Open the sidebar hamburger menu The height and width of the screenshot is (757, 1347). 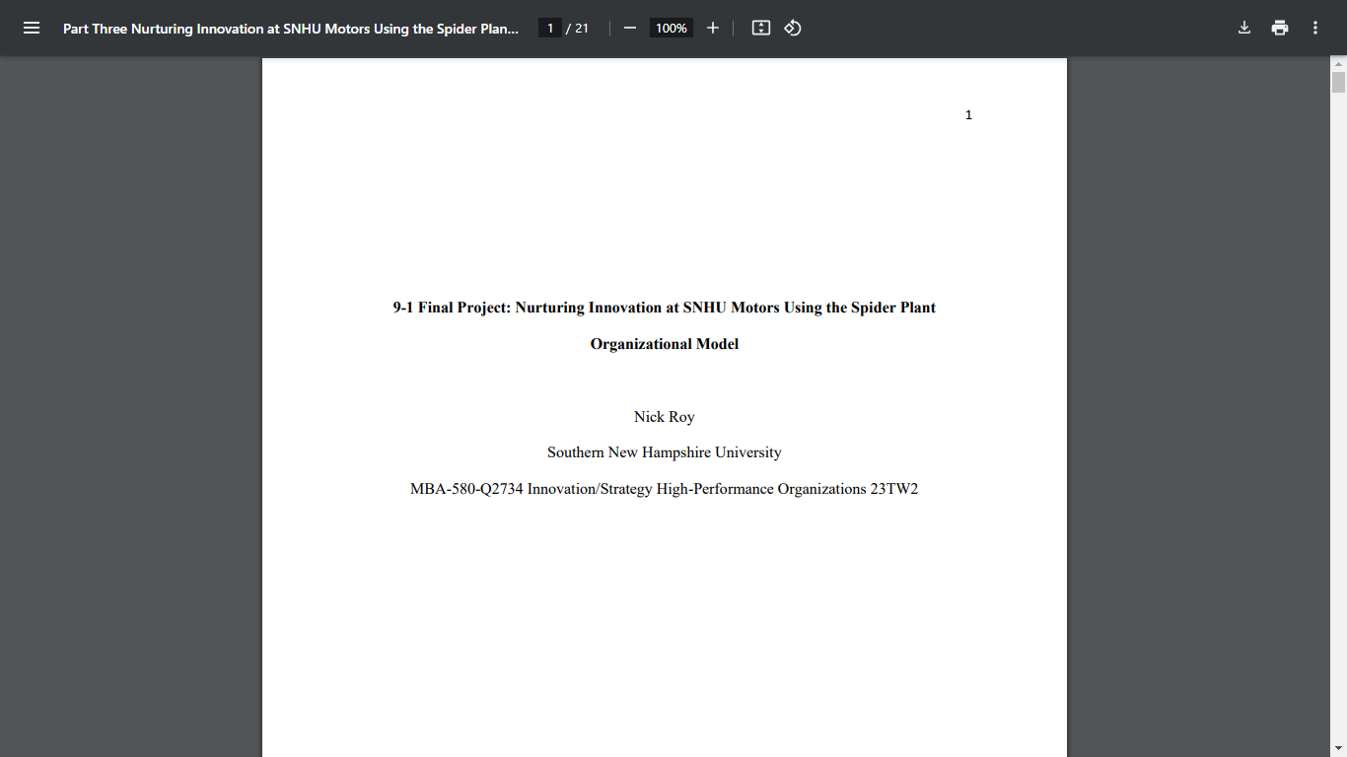click(x=32, y=28)
